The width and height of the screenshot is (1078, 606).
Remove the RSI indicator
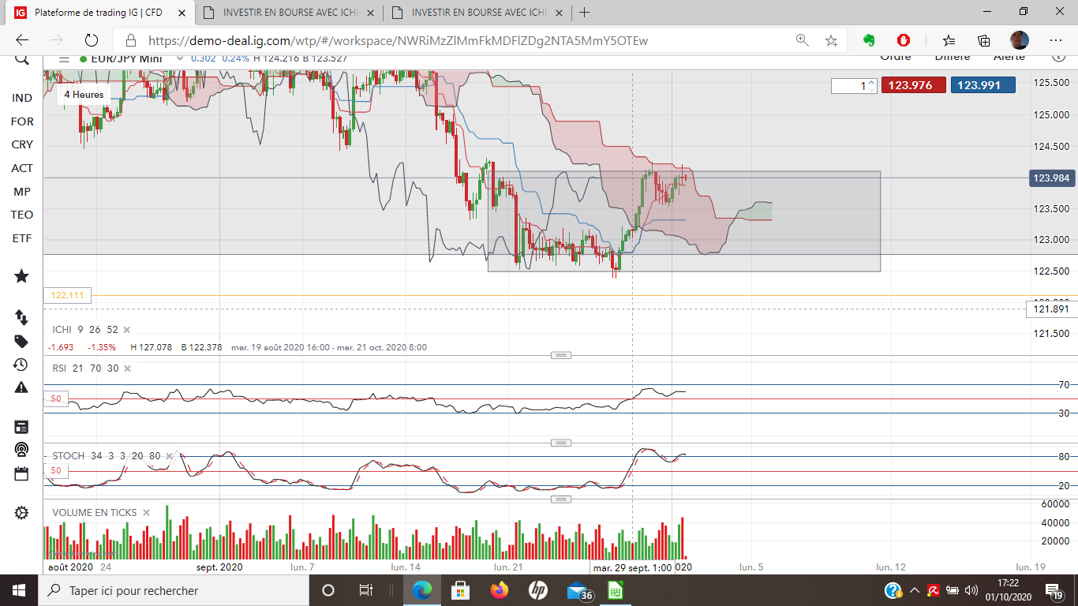coord(127,368)
